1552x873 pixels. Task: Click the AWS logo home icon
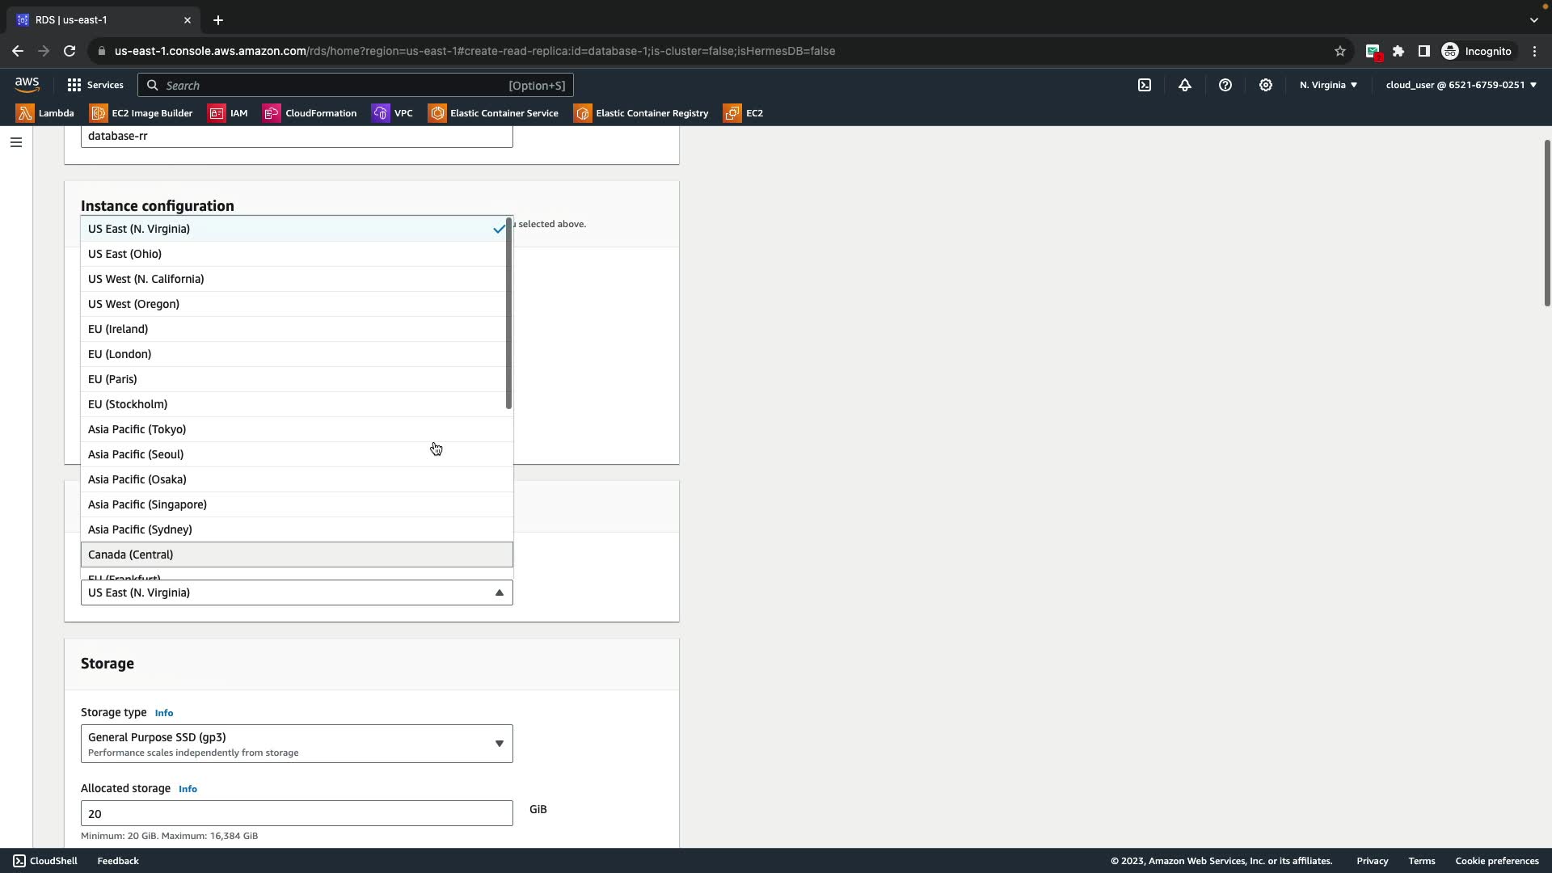[x=27, y=85]
